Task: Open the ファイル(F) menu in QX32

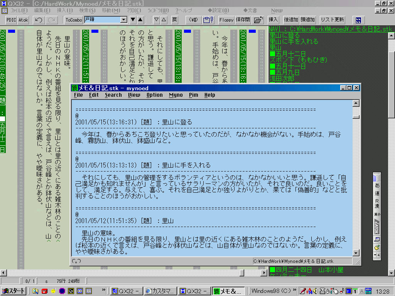Action: pos(19,10)
